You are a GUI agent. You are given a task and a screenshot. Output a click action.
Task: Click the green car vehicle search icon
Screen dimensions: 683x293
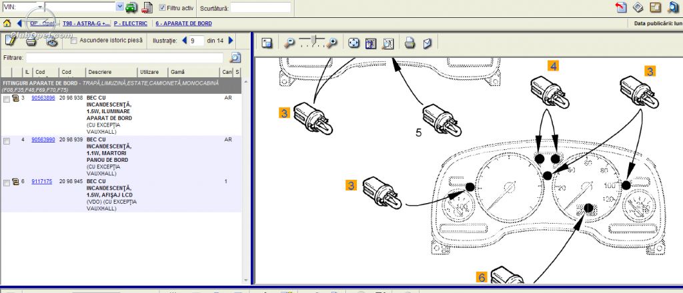click(131, 7)
